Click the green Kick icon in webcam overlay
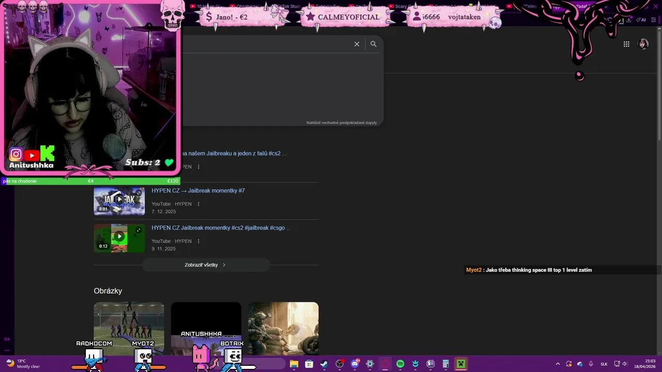This screenshot has height=372, width=662. [x=47, y=153]
